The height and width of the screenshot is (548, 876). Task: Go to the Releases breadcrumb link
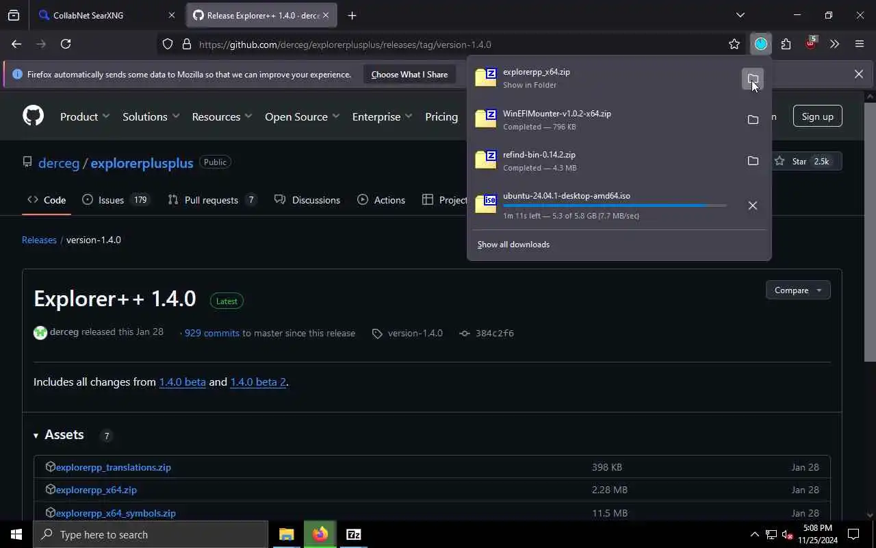point(39,240)
